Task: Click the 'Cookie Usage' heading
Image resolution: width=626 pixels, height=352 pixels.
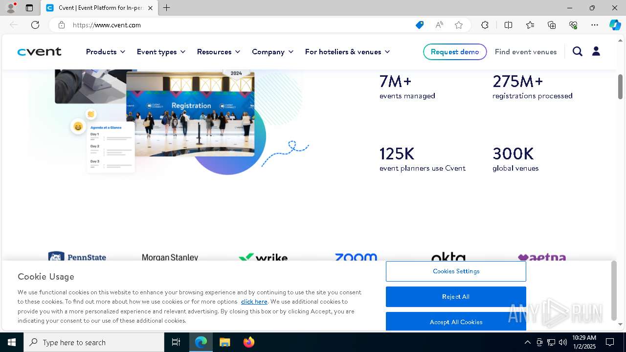Action: (x=46, y=277)
